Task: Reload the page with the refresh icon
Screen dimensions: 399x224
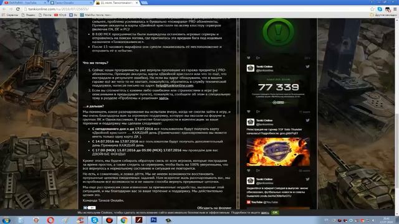Action: (18, 9)
